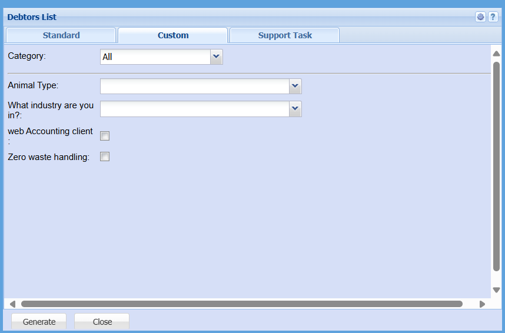This screenshot has height=333, width=505.
Task: Open the help question mark icon
Action: pyautogui.click(x=493, y=16)
